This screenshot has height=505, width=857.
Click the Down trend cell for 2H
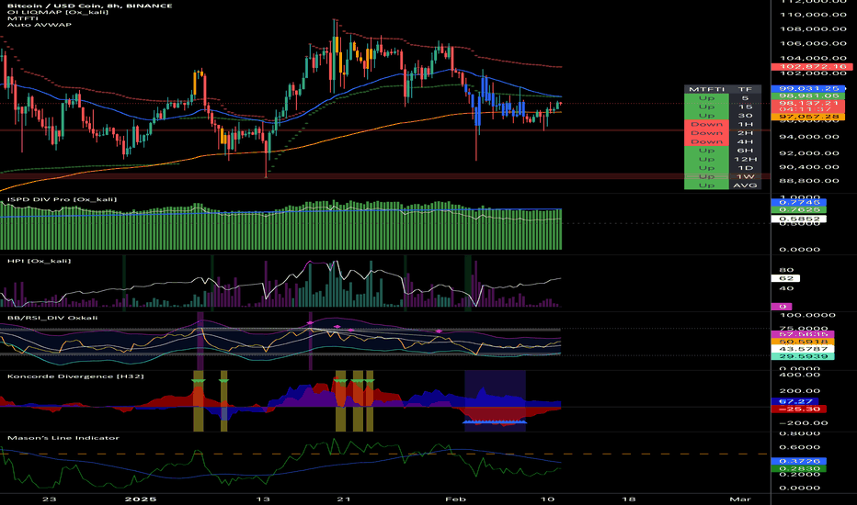[706, 132]
